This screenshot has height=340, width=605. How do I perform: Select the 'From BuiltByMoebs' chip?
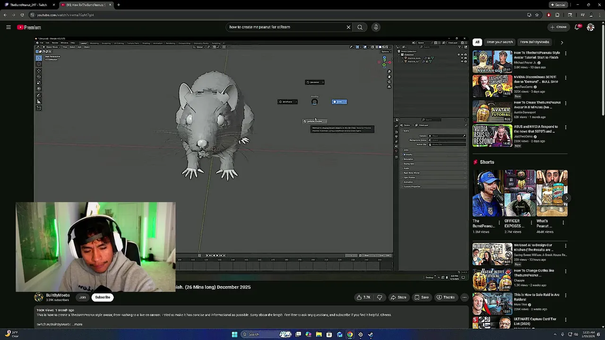coord(535,42)
